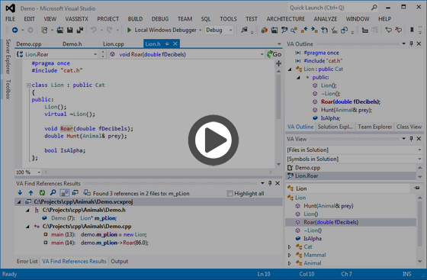The image size is (427, 280).
Task: Click the editor split plus icon
Action: 278,64
